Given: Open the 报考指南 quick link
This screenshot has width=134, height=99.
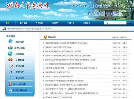Looking at the screenshot, I should [20, 72].
